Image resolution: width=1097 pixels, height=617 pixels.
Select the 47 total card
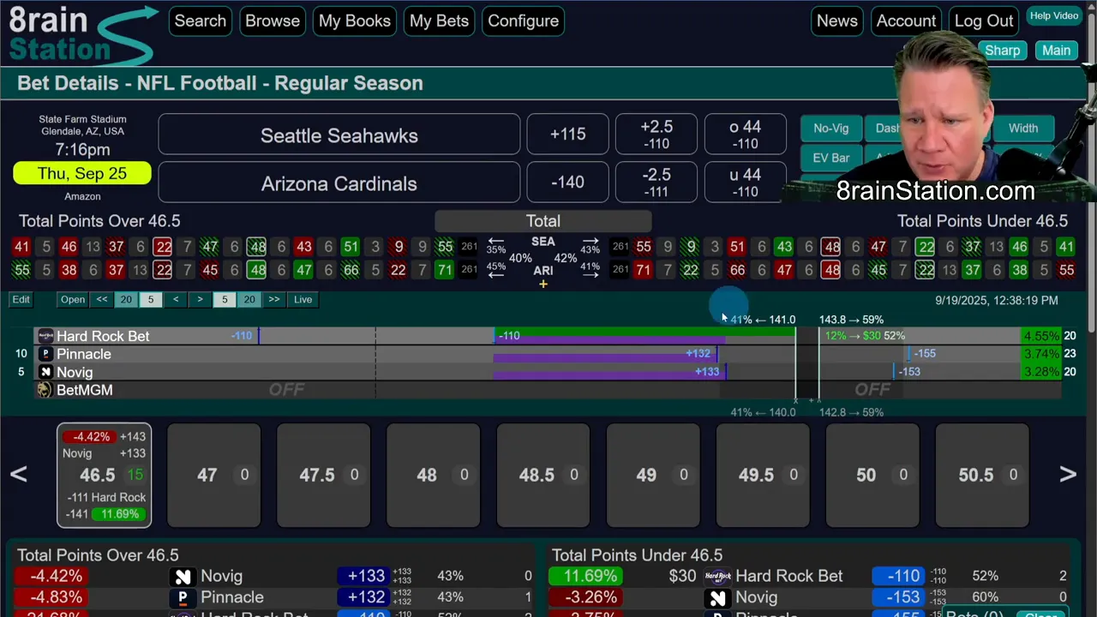(214, 475)
